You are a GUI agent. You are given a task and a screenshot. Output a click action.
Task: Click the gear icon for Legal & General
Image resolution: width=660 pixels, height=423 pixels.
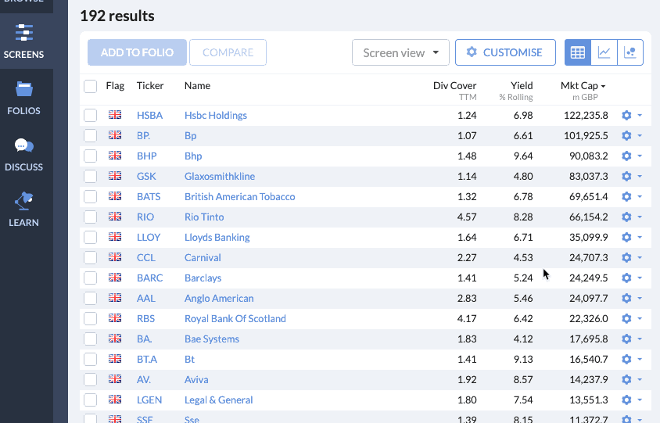click(x=626, y=400)
